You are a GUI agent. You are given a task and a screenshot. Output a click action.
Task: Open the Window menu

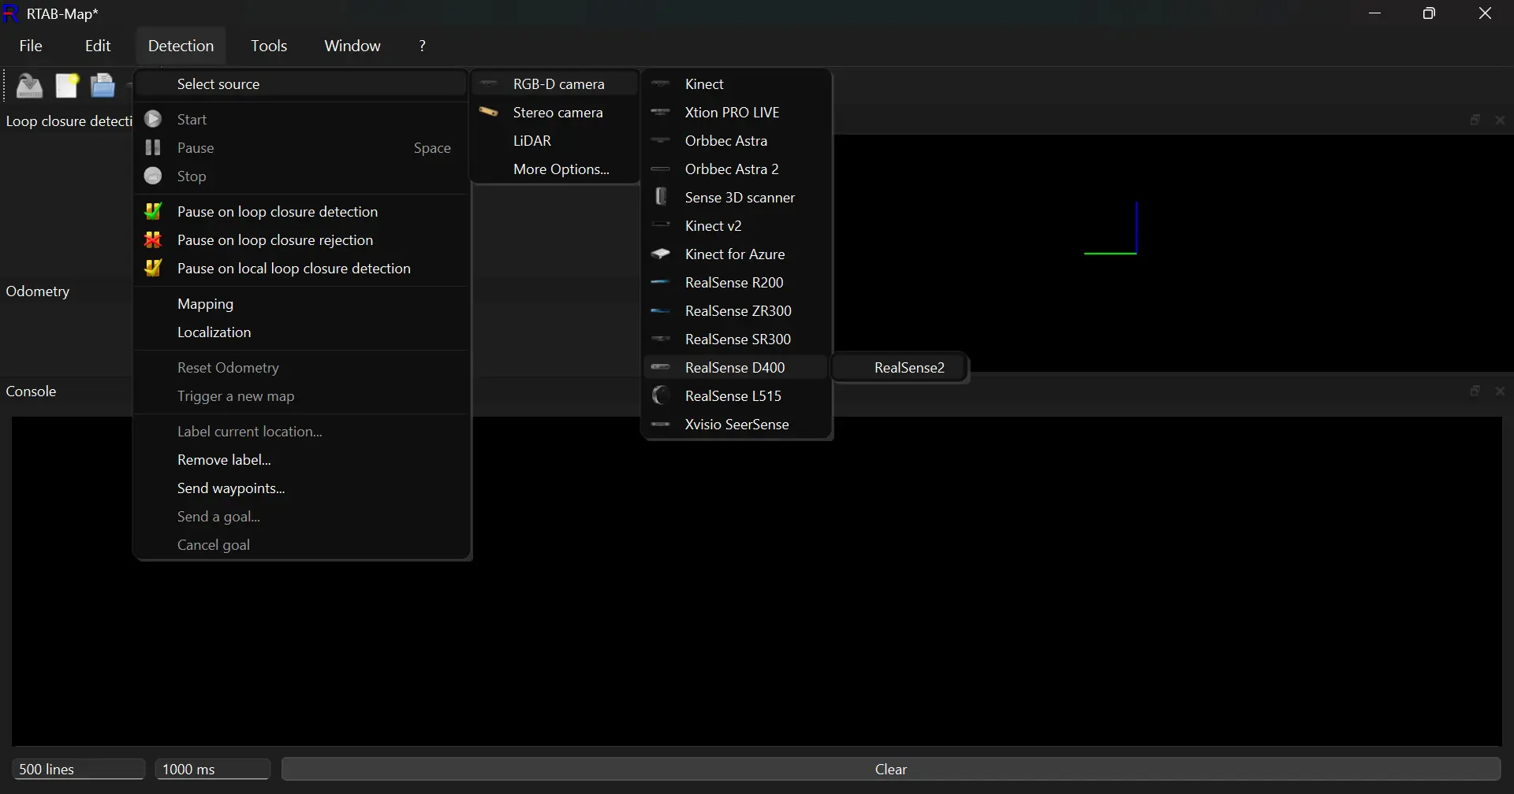[352, 46]
